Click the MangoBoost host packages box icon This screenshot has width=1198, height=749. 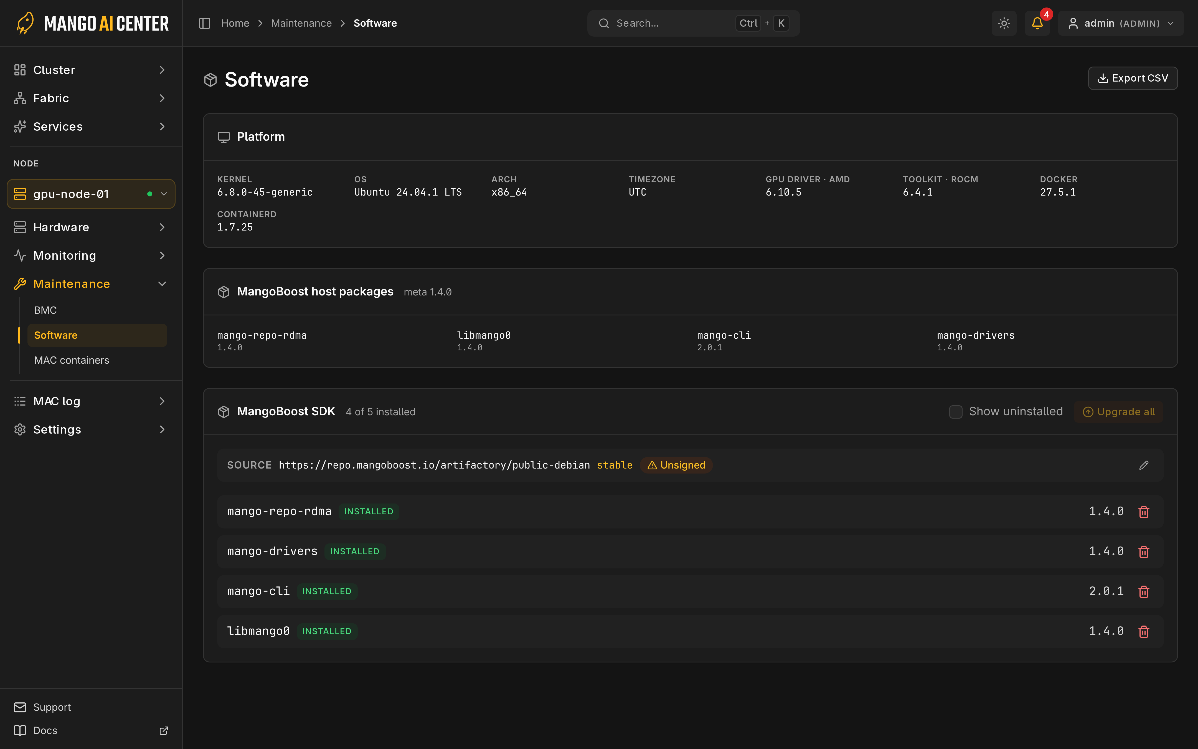tap(224, 292)
